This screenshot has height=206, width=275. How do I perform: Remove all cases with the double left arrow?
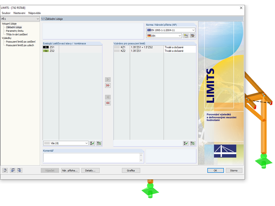[x=108, y=103]
